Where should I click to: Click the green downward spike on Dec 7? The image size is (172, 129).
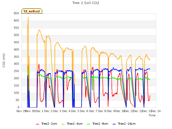pyautogui.click(x=92, y=89)
